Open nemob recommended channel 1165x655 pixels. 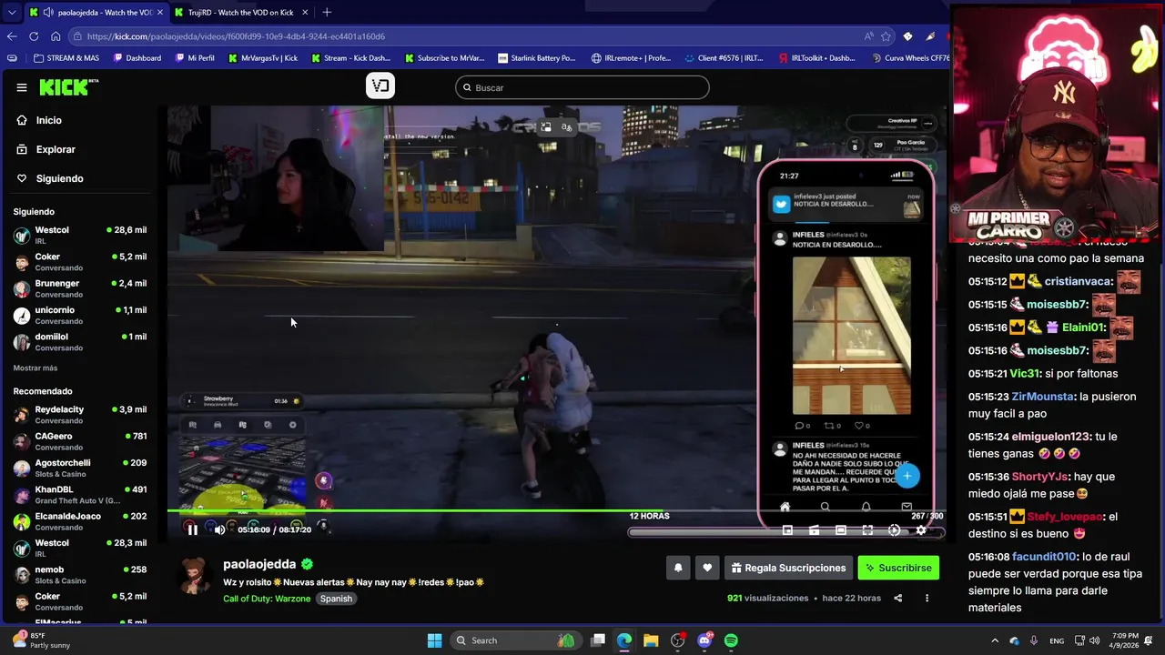pos(79,575)
